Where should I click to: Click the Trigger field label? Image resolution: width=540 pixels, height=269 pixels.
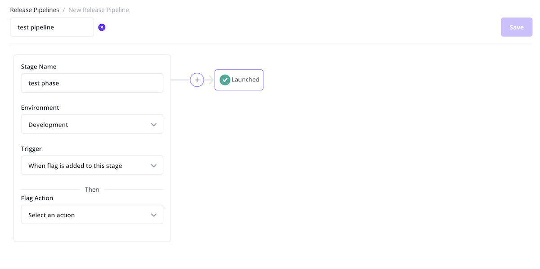(31, 149)
